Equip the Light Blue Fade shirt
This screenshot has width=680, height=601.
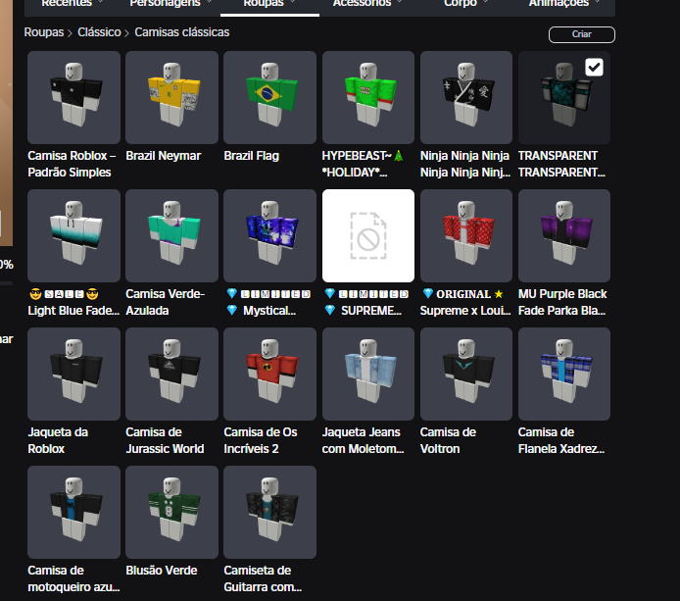(x=73, y=235)
